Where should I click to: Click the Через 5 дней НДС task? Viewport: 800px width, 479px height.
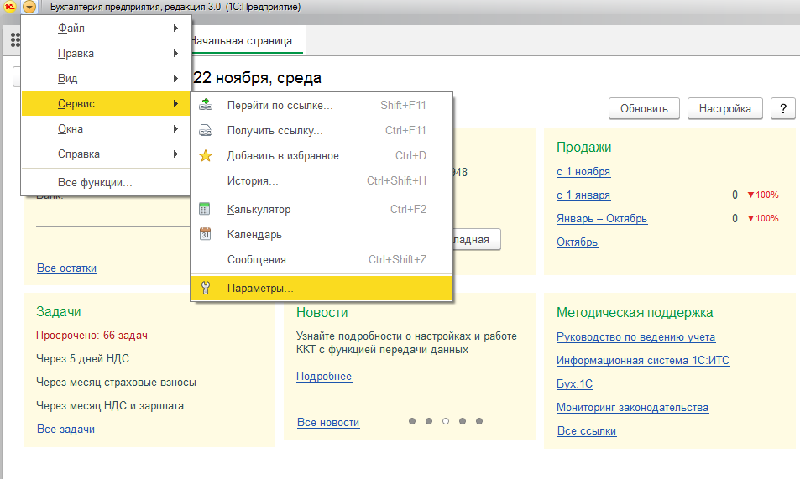tap(82, 359)
